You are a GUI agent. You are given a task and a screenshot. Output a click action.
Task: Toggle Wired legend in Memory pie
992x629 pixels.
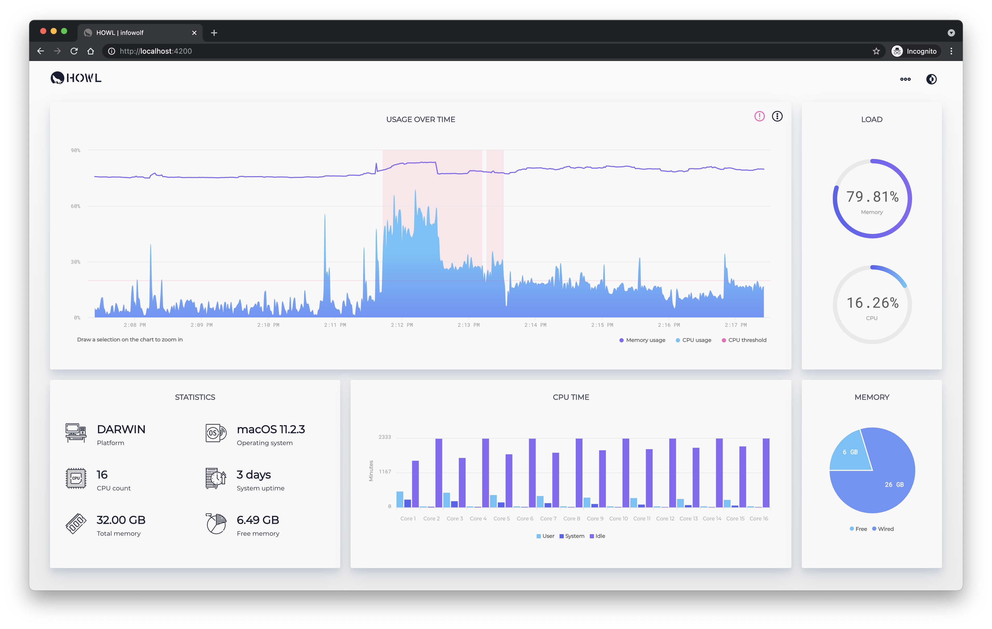[883, 529]
